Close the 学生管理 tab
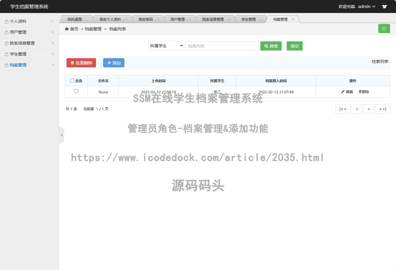Screen dimensions: 396x270 [x=261, y=19]
